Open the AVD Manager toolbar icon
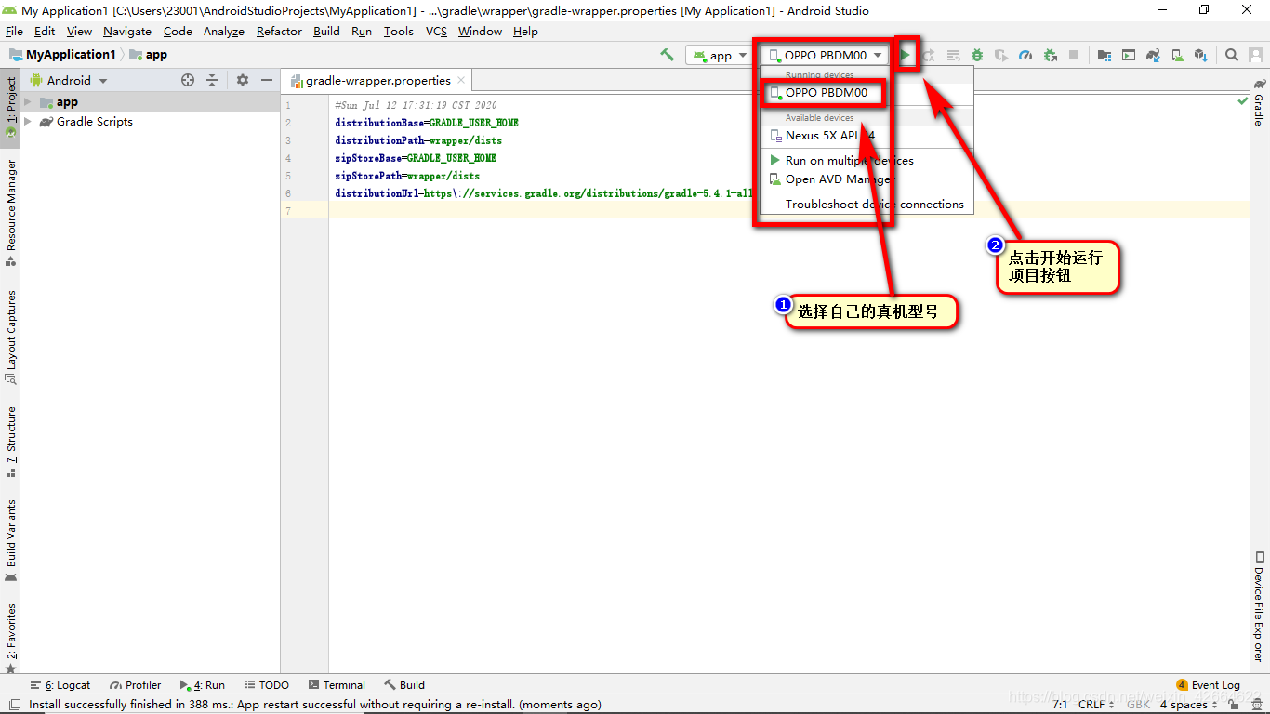The height and width of the screenshot is (714, 1270). click(x=1177, y=55)
